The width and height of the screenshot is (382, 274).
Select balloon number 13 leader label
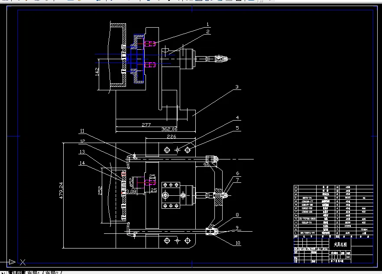point(82,152)
